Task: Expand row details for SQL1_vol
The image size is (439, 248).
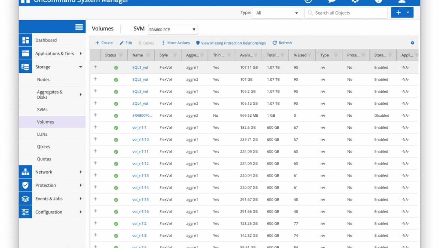Action: pos(95,67)
